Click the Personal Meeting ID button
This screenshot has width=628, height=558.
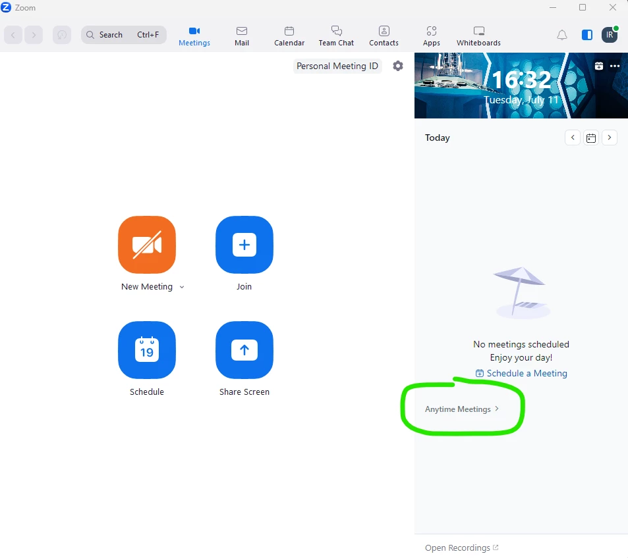[337, 66]
